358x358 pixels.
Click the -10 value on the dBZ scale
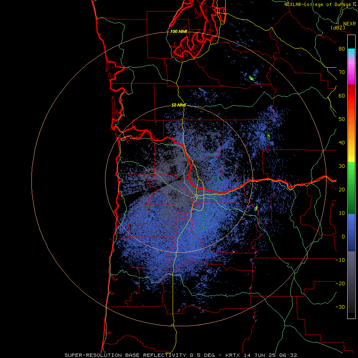[x=340, y=260]
